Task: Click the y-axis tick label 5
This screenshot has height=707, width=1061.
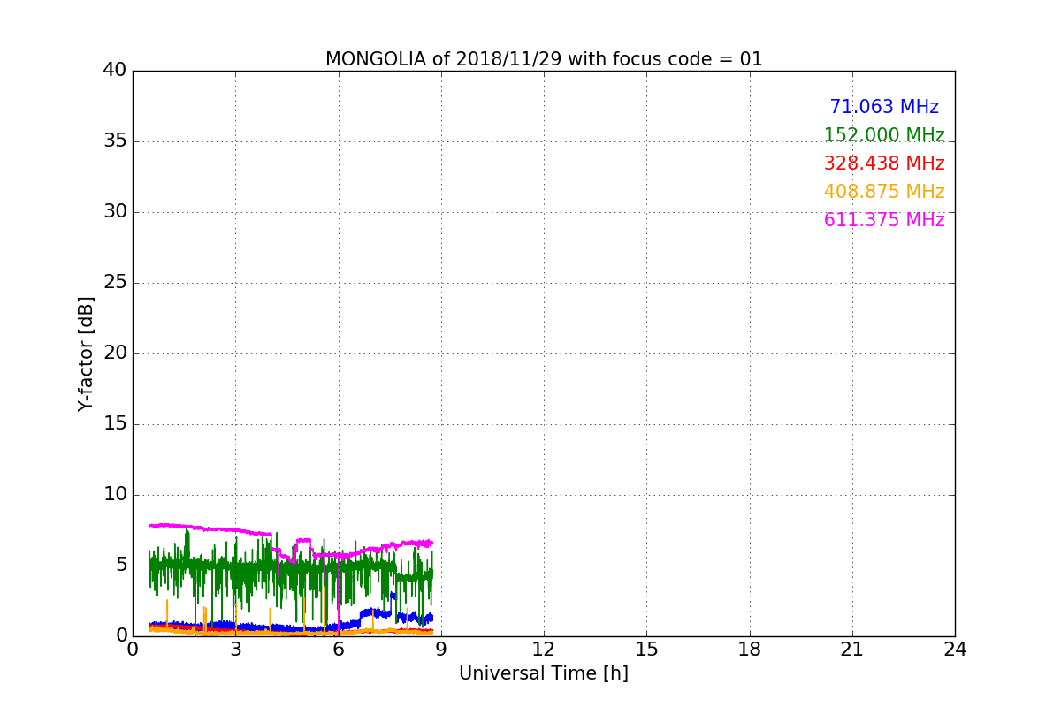Action: (x=121, y=566)
